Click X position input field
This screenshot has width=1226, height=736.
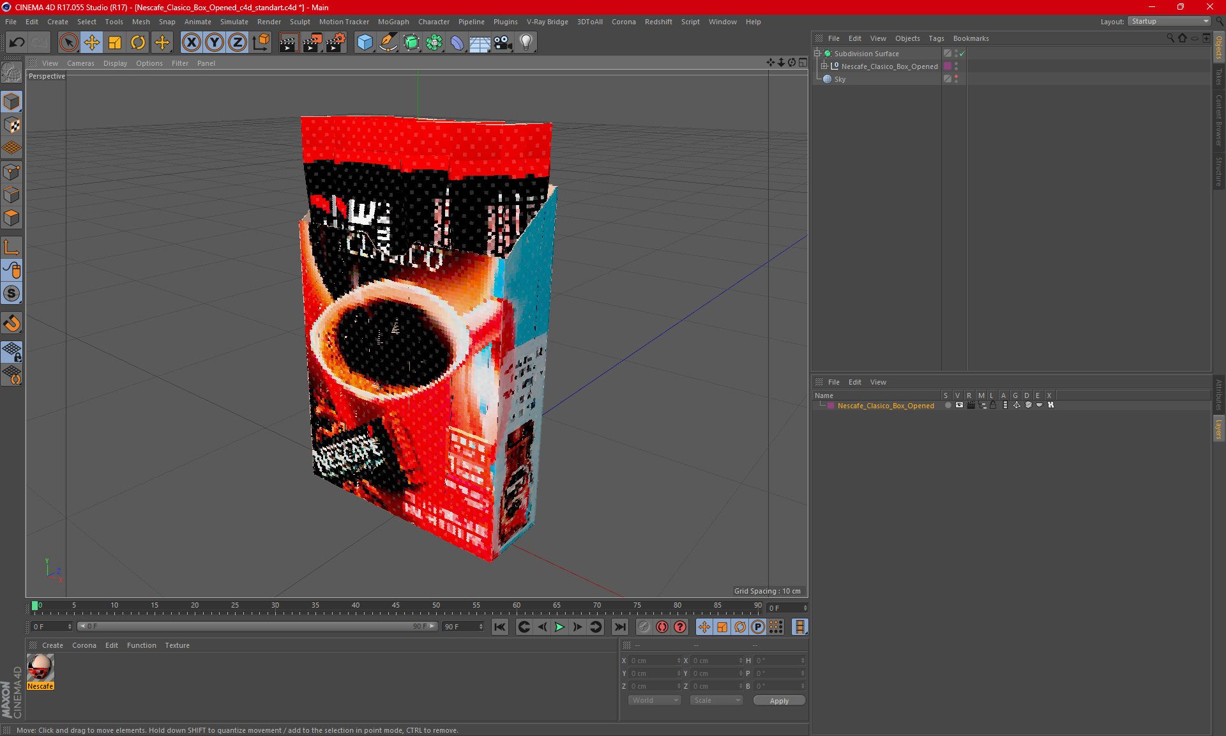pos(656,661)
